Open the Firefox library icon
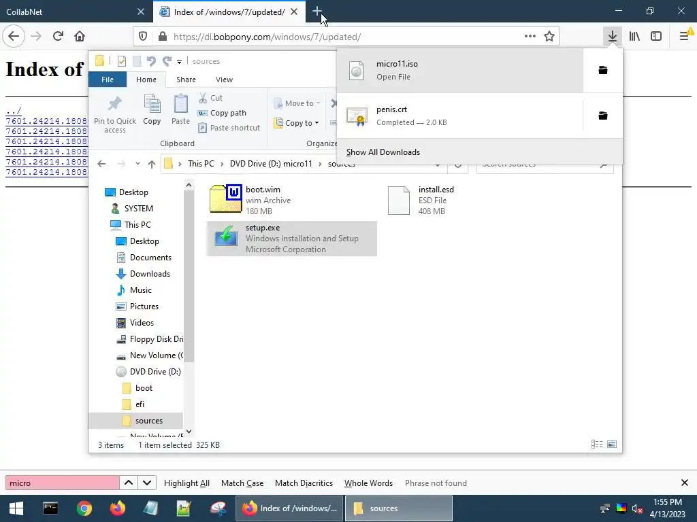The image size is (697, 522). tap(634, 37)
